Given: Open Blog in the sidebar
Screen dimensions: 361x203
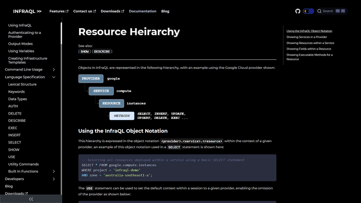Looking at the screenshot, I should (9, 186).
